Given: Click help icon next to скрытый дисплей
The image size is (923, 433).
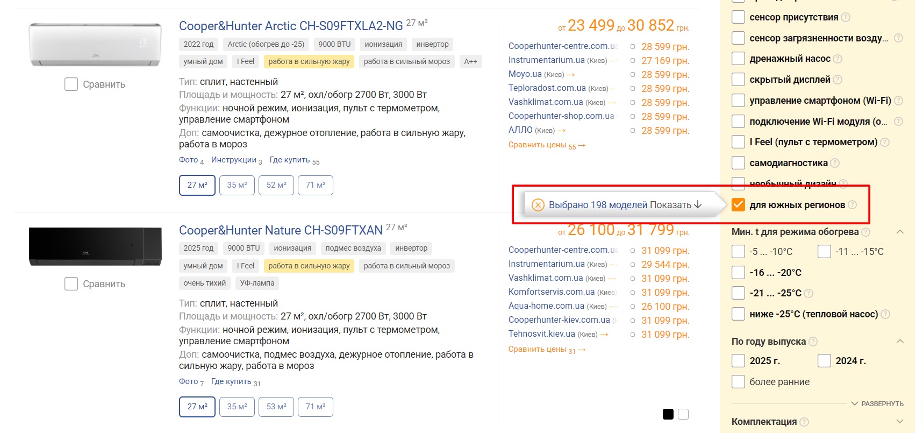Looking at the screenshot, I should (838, 80).
